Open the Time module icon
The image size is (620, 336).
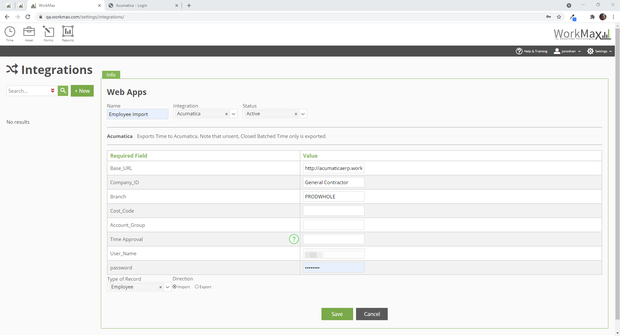click(x=10, y=34)
